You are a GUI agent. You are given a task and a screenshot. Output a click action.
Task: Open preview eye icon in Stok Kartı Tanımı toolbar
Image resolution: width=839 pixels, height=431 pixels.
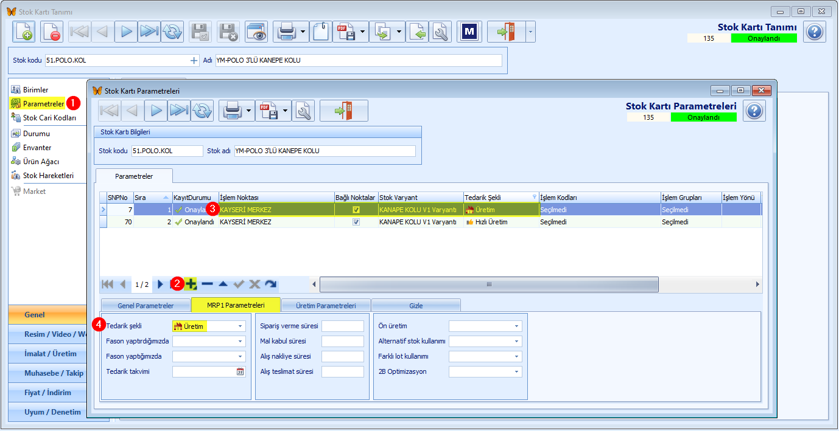click(x=256, y=32)
